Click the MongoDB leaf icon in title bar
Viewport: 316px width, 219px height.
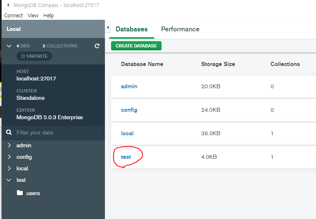(x=8, y=5)
